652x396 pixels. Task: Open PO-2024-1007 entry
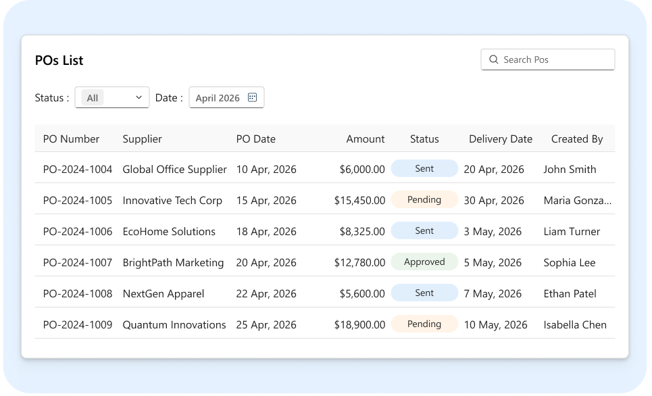pyautogui.click(x=78, y=263)
